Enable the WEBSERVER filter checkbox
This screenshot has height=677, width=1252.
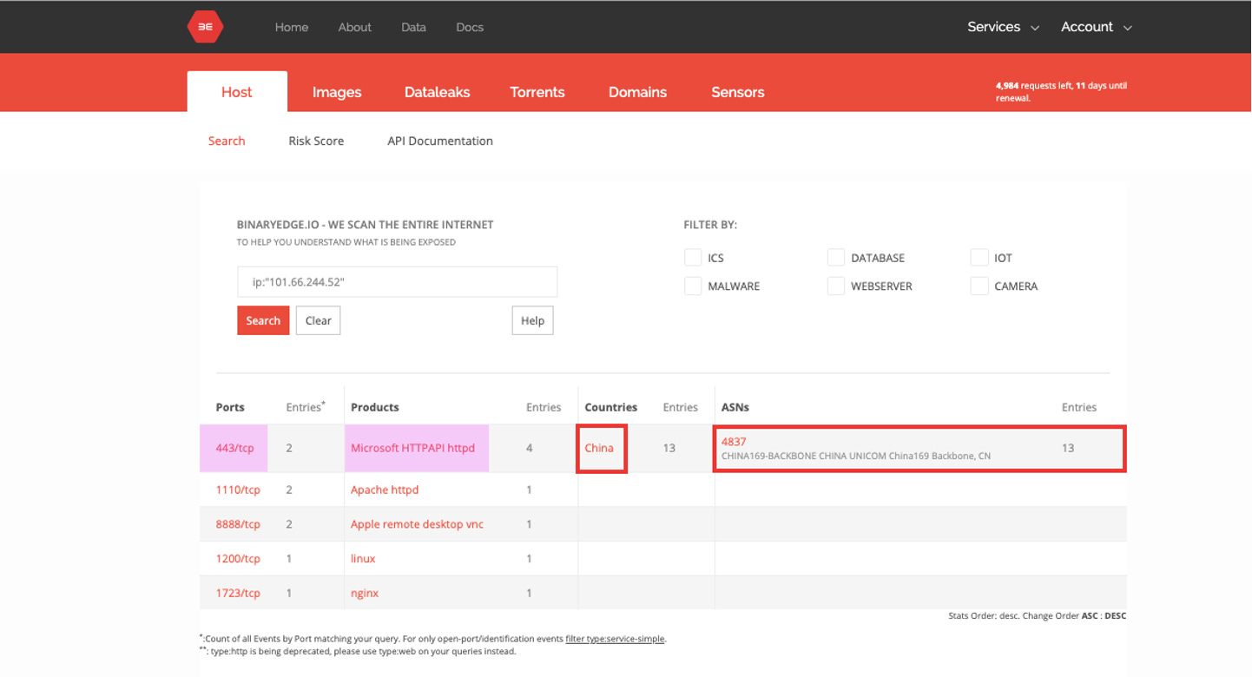point(836,286)
